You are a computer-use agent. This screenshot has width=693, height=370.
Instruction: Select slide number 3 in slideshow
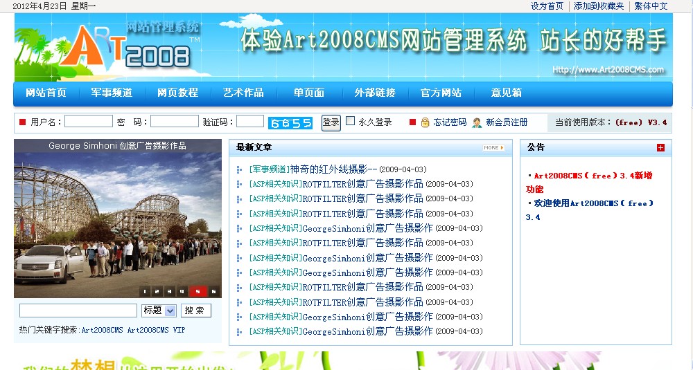[x=169, y=291]
